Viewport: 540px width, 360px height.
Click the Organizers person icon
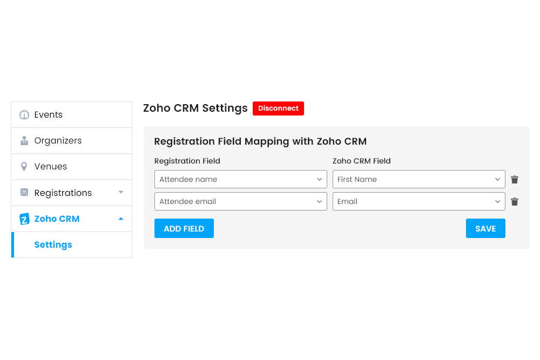[x=24, y=140]
